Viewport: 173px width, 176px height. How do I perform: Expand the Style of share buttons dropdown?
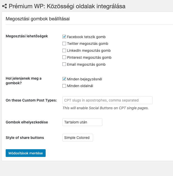coord(78,138)
